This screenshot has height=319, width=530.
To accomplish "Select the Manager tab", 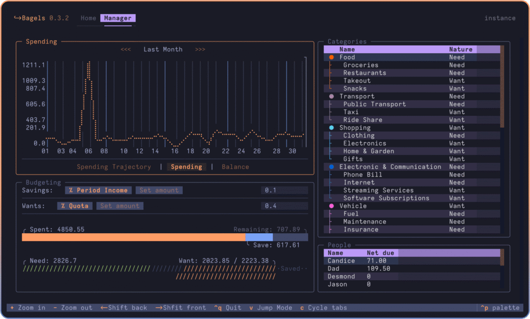I will [x=117, y=18].
